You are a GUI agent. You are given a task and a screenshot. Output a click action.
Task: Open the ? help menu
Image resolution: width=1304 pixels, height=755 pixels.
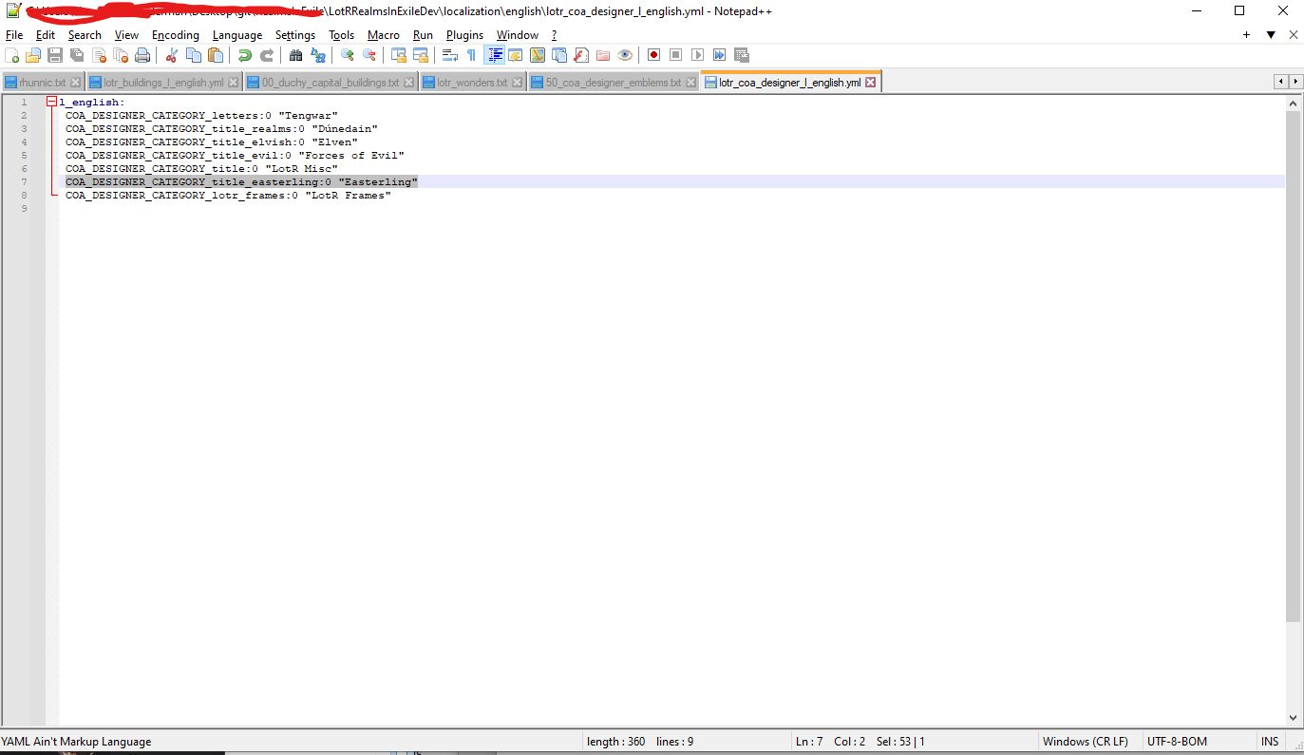pyautogui.click(x=554, y=35)
